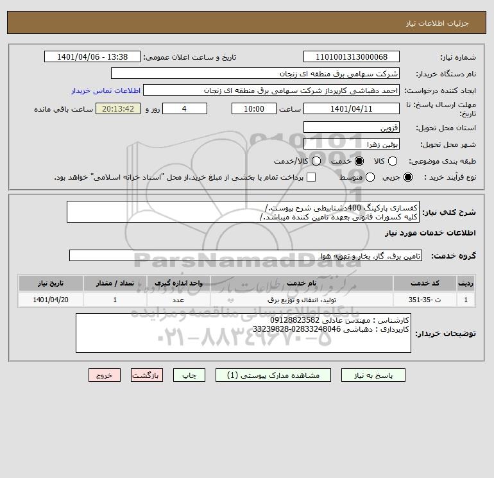The width and height of the screenshot is (494, 478).
Task: Click the نام خدمت column header
Action: point(302,283)
